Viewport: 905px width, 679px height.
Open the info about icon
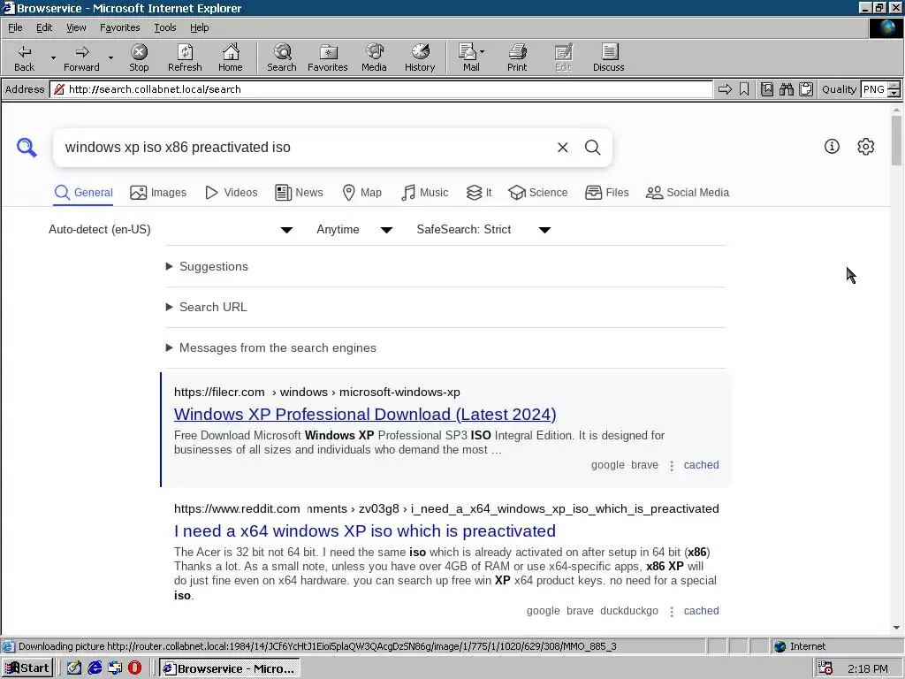[x=832, y=146]
